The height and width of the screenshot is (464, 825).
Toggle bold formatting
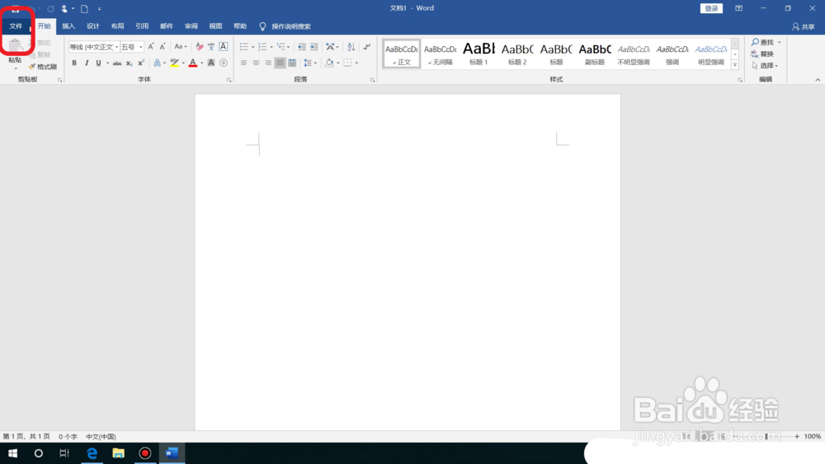74,63
